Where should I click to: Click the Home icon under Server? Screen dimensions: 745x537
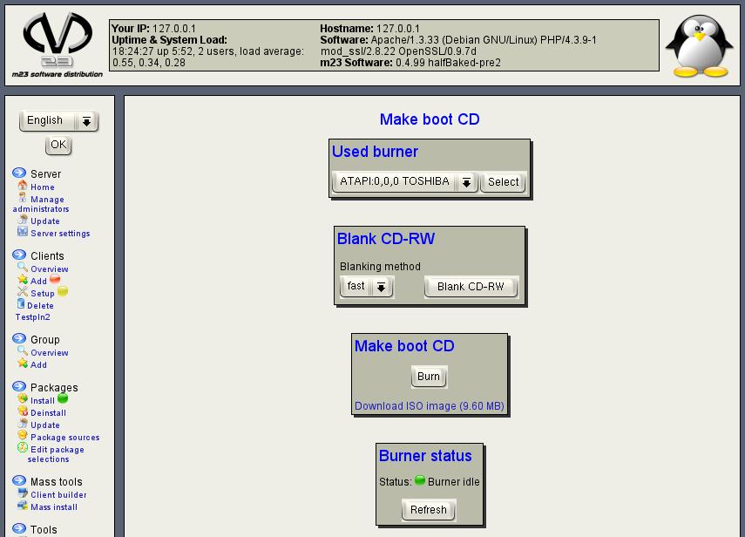click(23, 187)
